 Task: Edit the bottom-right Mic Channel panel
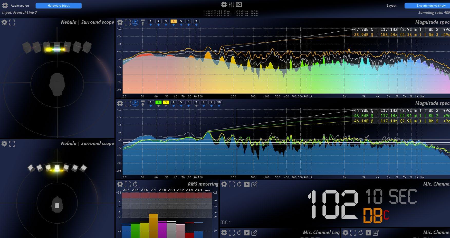(x=376, y=233)
